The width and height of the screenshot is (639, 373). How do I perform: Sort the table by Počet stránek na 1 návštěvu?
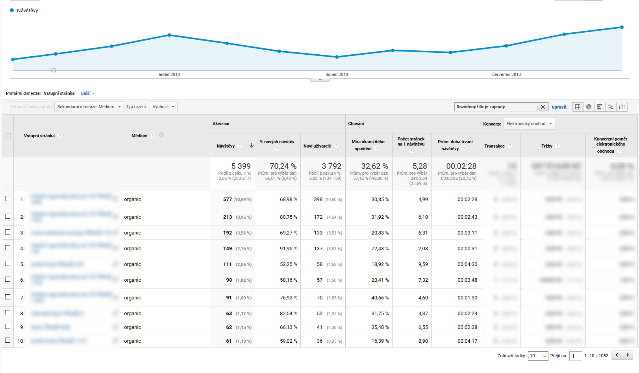coord(411,142)
